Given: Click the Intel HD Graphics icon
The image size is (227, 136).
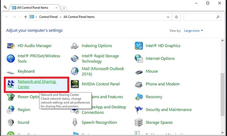Looking at the screenshot, I should [139, 46].
